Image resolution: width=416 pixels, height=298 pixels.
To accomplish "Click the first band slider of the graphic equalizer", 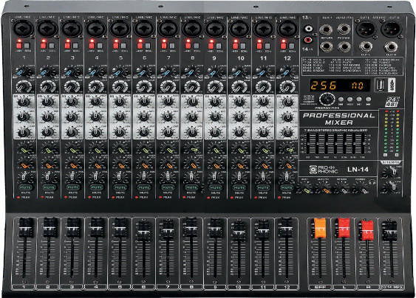I will click(x=308, y=143).
